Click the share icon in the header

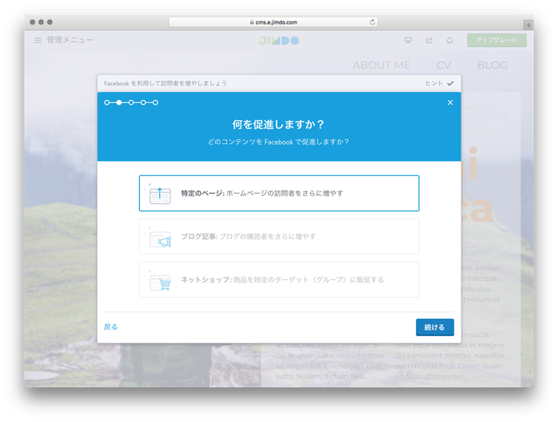point(429,40)
